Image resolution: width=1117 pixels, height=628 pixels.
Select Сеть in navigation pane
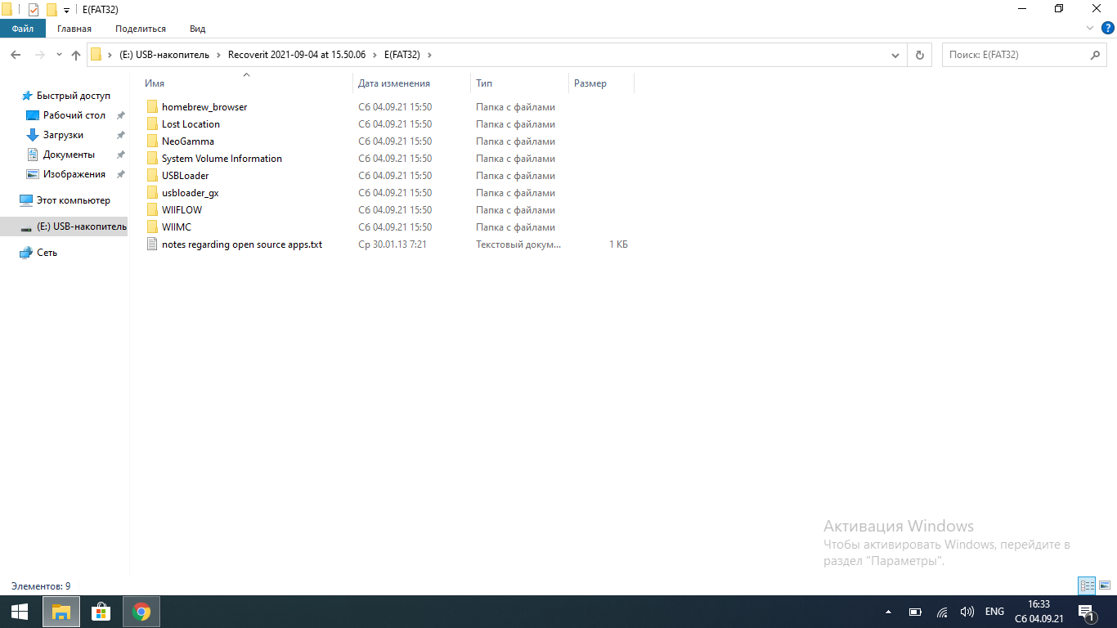47,253
